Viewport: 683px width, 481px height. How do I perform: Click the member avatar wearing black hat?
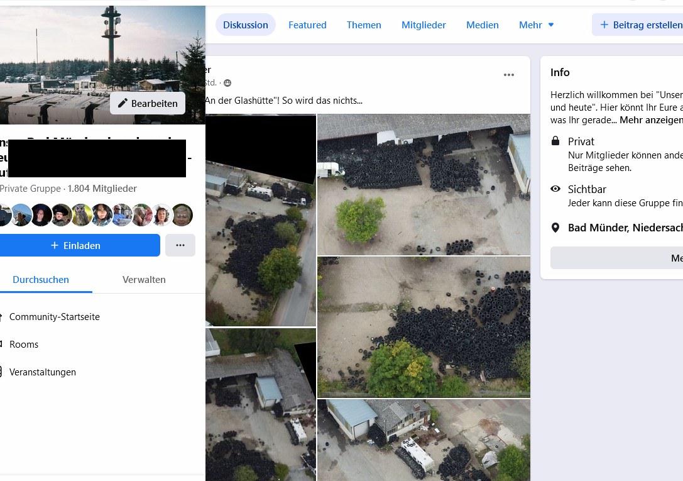tap(62, 215)
